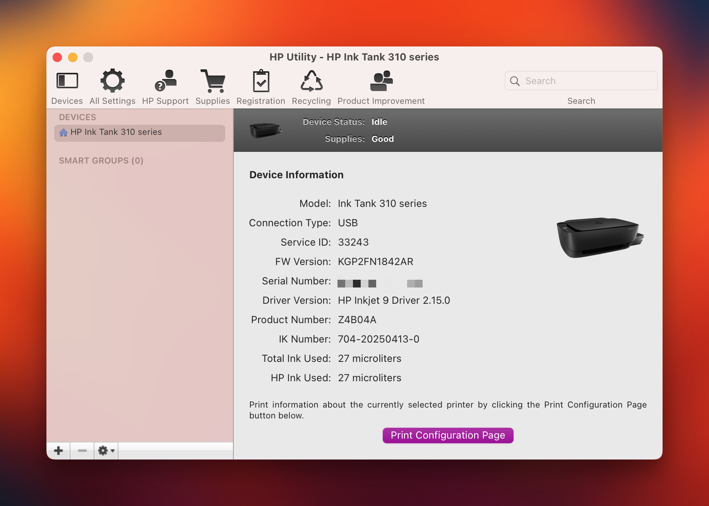Click Supplies status value Good
Screen dimensions: 709x506
(382, 139)
